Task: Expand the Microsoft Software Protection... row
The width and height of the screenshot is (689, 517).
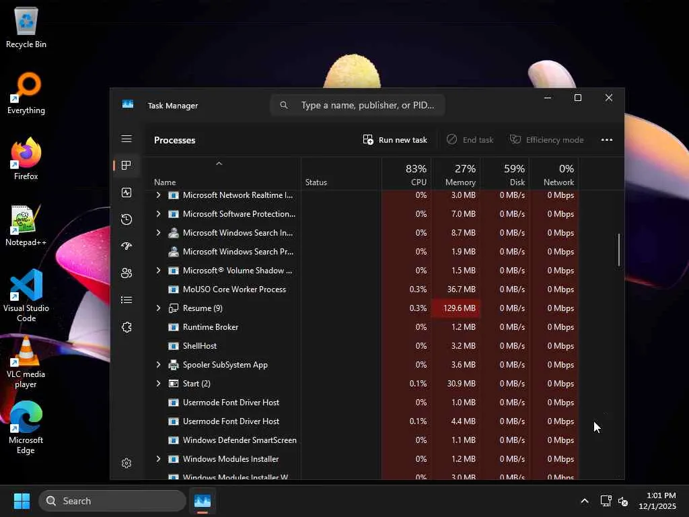Action: [x=159, y=213]
